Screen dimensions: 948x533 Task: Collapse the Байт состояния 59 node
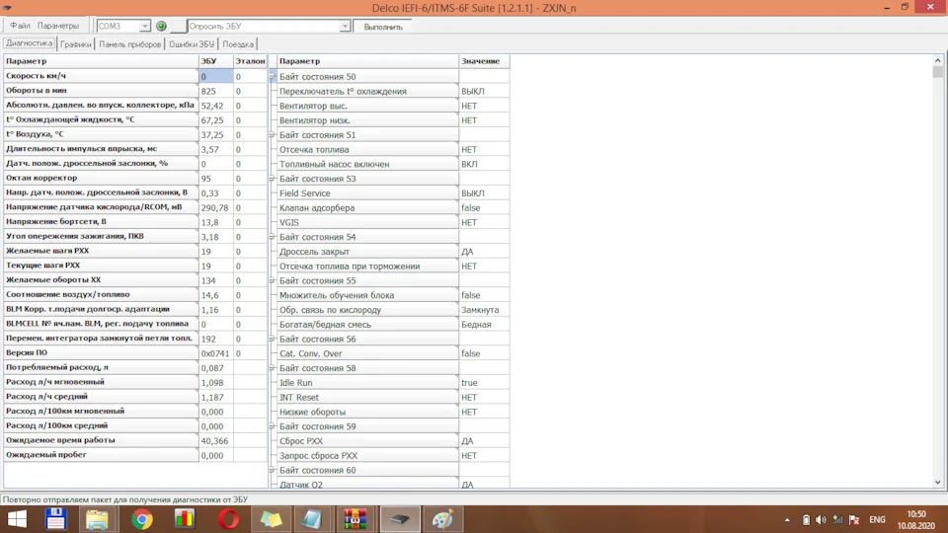[x=272, y=426]
